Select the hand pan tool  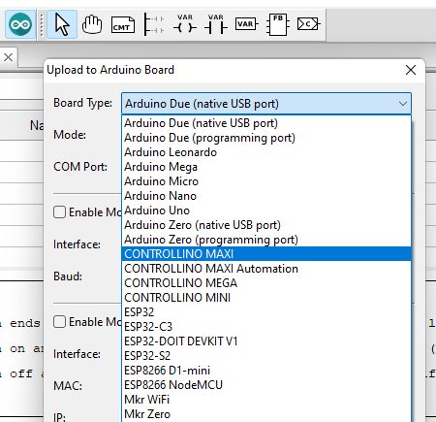[x=92, y=24]
